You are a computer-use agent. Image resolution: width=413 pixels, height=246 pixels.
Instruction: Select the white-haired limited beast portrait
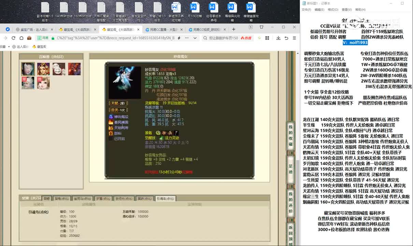(x=28, y=83)
